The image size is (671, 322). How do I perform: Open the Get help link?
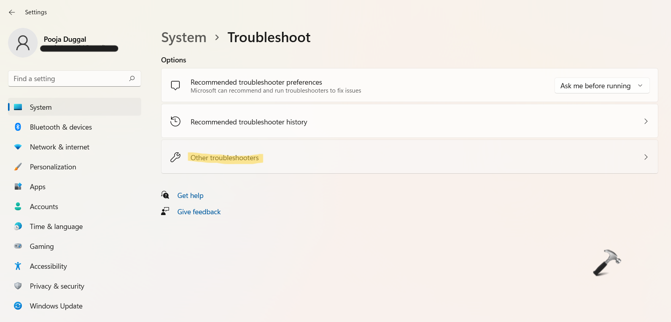pyautogui.click(x=190, y=196)
